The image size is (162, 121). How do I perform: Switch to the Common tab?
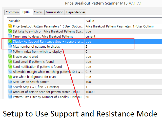pyautogui.click(x=12, y=12)
